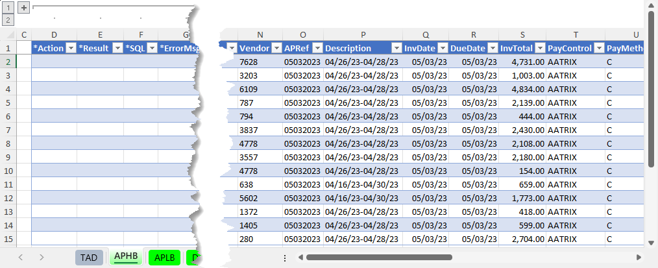Click InvTotal cell 599.00

coord(522,225)
